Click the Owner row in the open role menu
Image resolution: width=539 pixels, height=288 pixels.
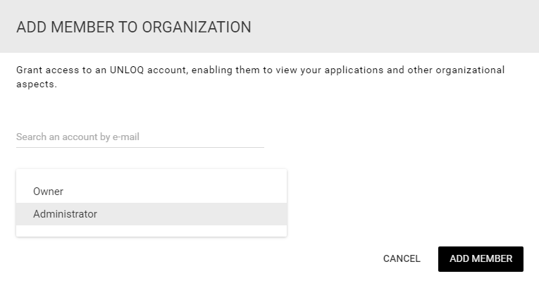(151, 192)
